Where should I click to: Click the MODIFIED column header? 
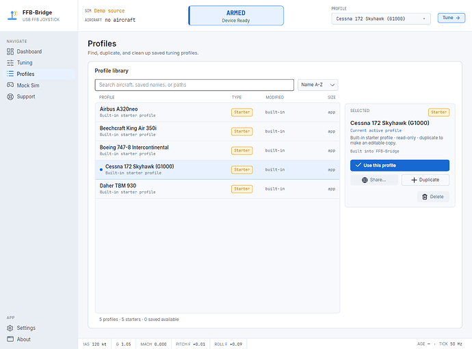pos(274,98)
